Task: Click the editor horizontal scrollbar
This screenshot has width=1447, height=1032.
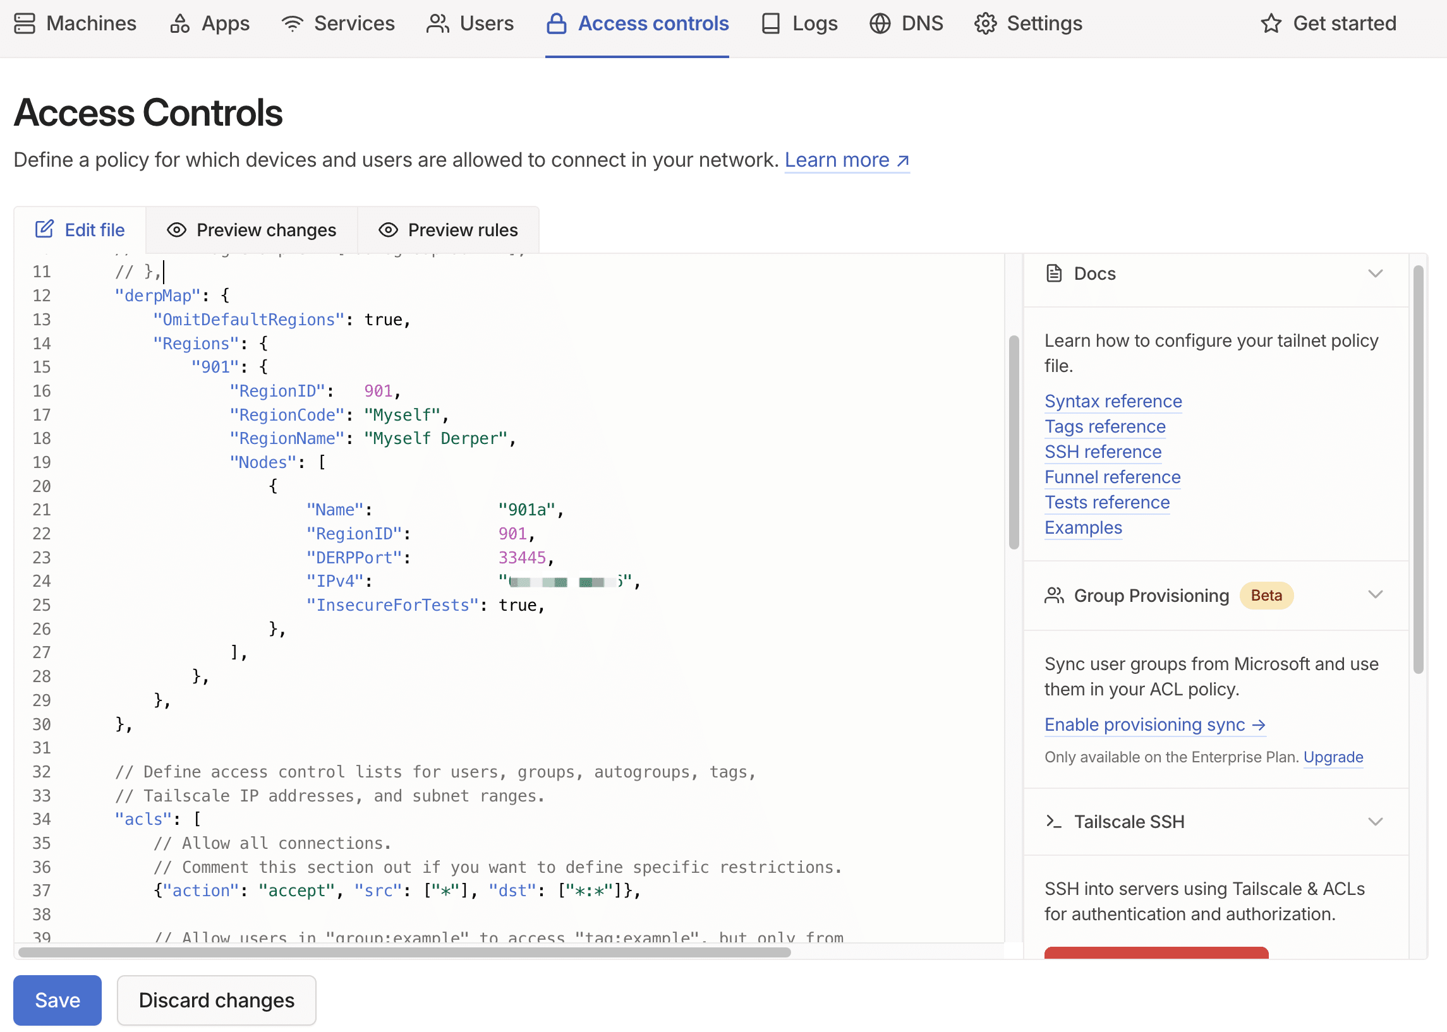Action: pos(404,952)
